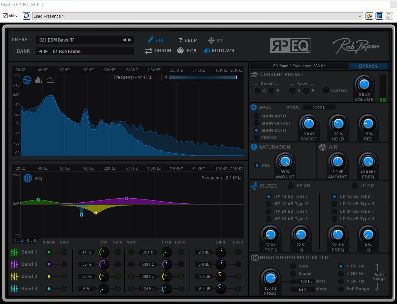Viewport: 397px width, 304px height.
Task: Go to previous preset arrow
Action: 124,40
